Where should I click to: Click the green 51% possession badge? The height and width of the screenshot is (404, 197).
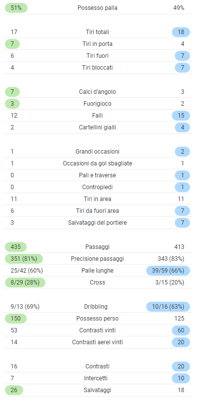pos(16,8)
